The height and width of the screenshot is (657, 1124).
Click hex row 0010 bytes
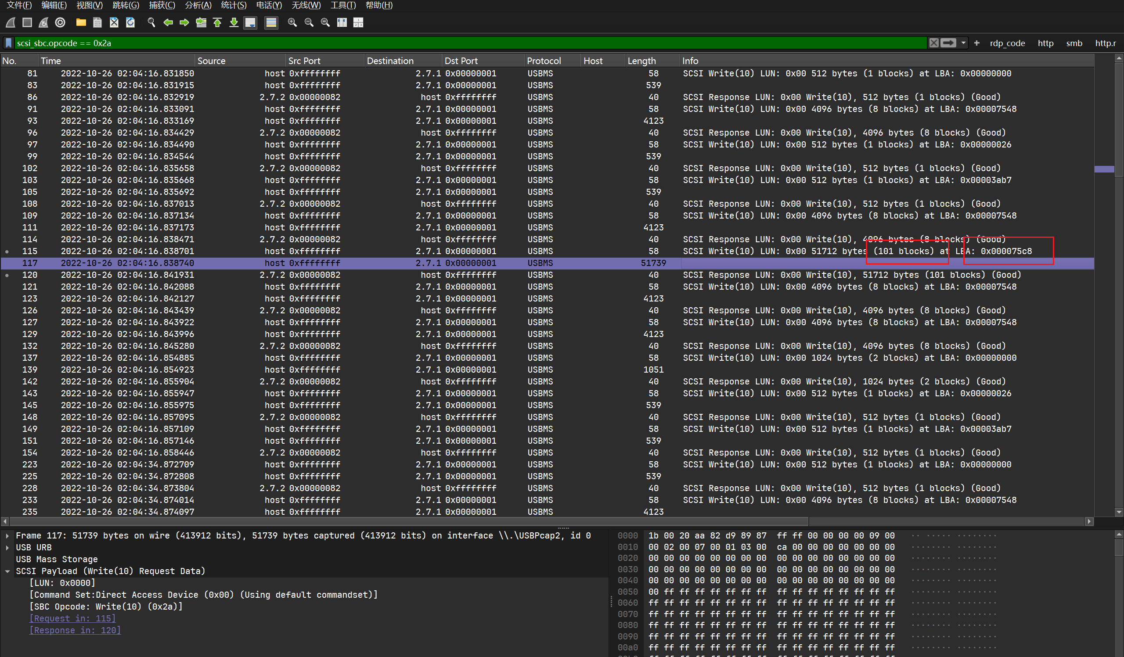(x=771, y=547)
